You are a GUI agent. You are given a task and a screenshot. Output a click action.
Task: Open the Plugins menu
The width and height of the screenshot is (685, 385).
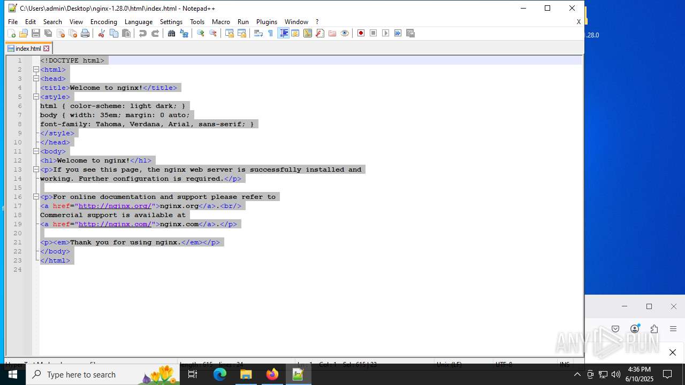coord(267,22)
